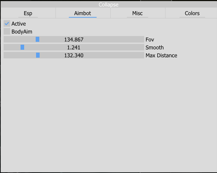Uncheck the Active checkbox
Image resolution: width=217 pixels, height=173 pixels.
coord(7,23)
